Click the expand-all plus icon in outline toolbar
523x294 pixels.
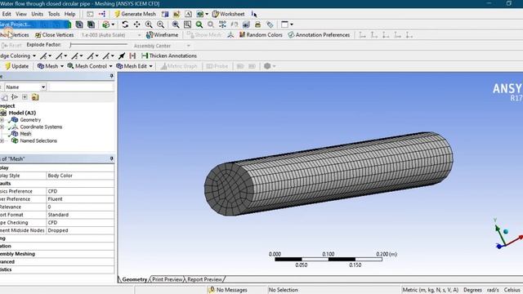[x=25, y=97]
